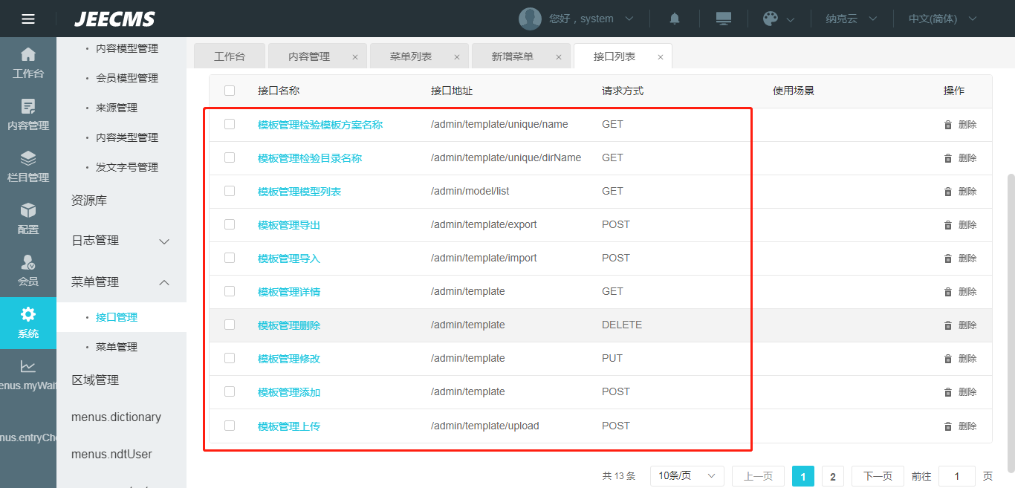Open the system user dropdown
The height and width of the screenshot is (488, 1015).
tap(591, 19)
